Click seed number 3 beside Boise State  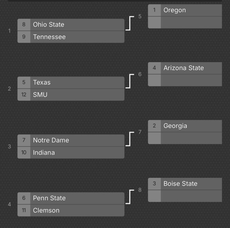point(154,183)
